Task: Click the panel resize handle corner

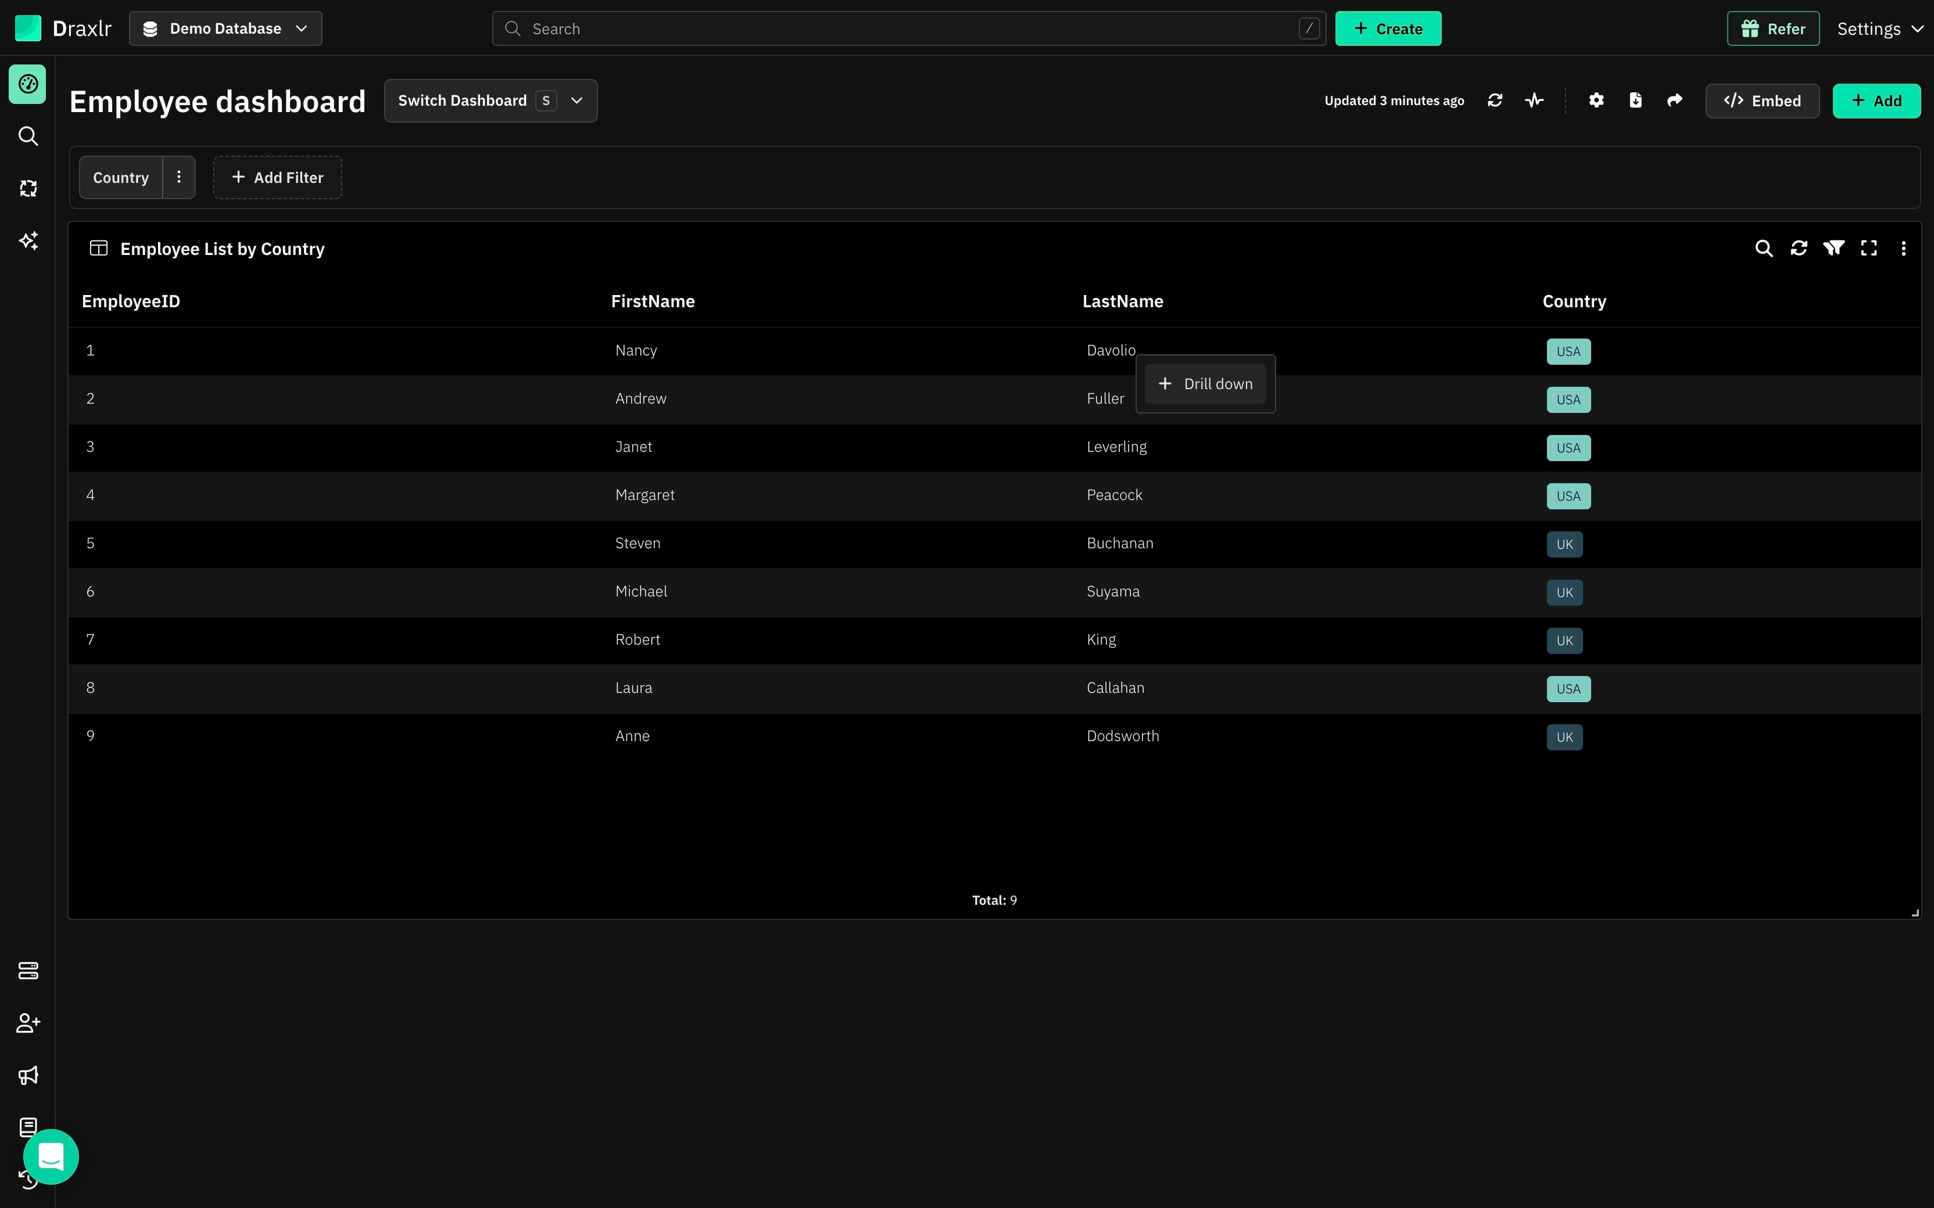Action: 1914,912
